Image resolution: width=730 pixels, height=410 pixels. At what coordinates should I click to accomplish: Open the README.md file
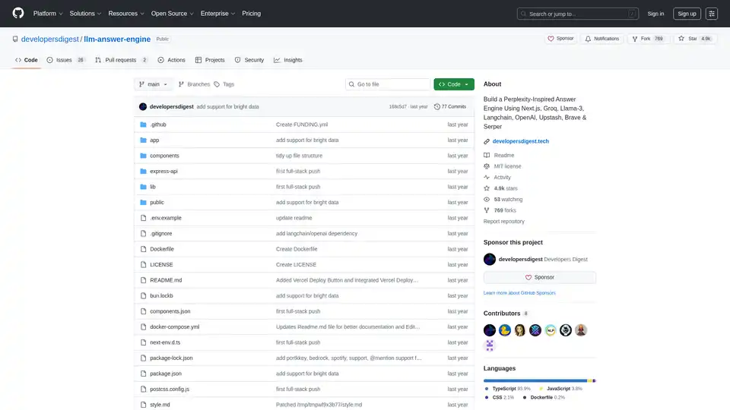click(x=166, y=280)
